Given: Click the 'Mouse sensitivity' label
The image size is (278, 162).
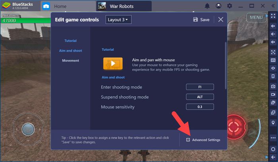Looking at the screenshot, I should tap(118, 107).
